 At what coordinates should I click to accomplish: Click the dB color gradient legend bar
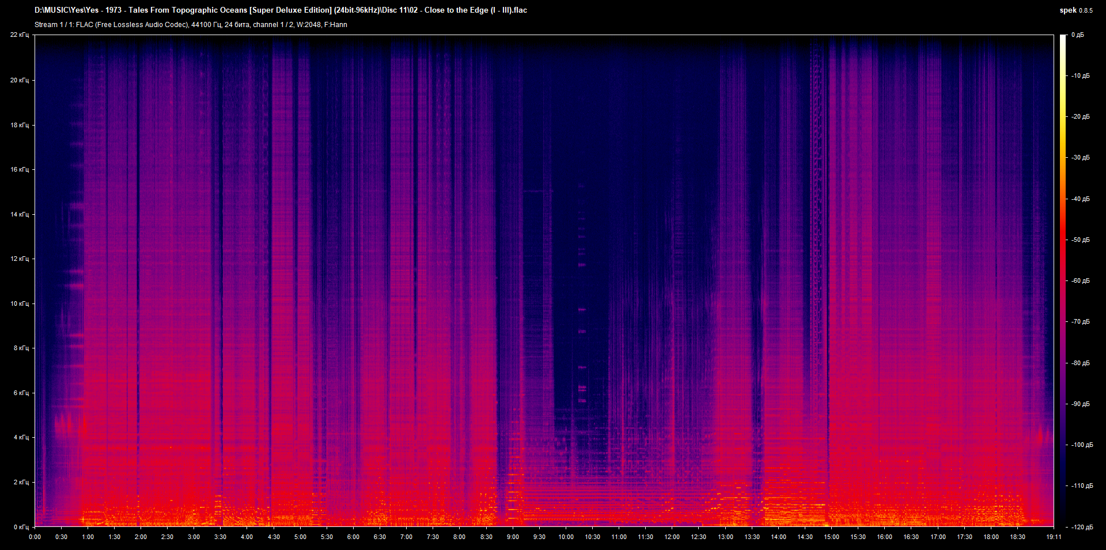(x=1063, y=280)
